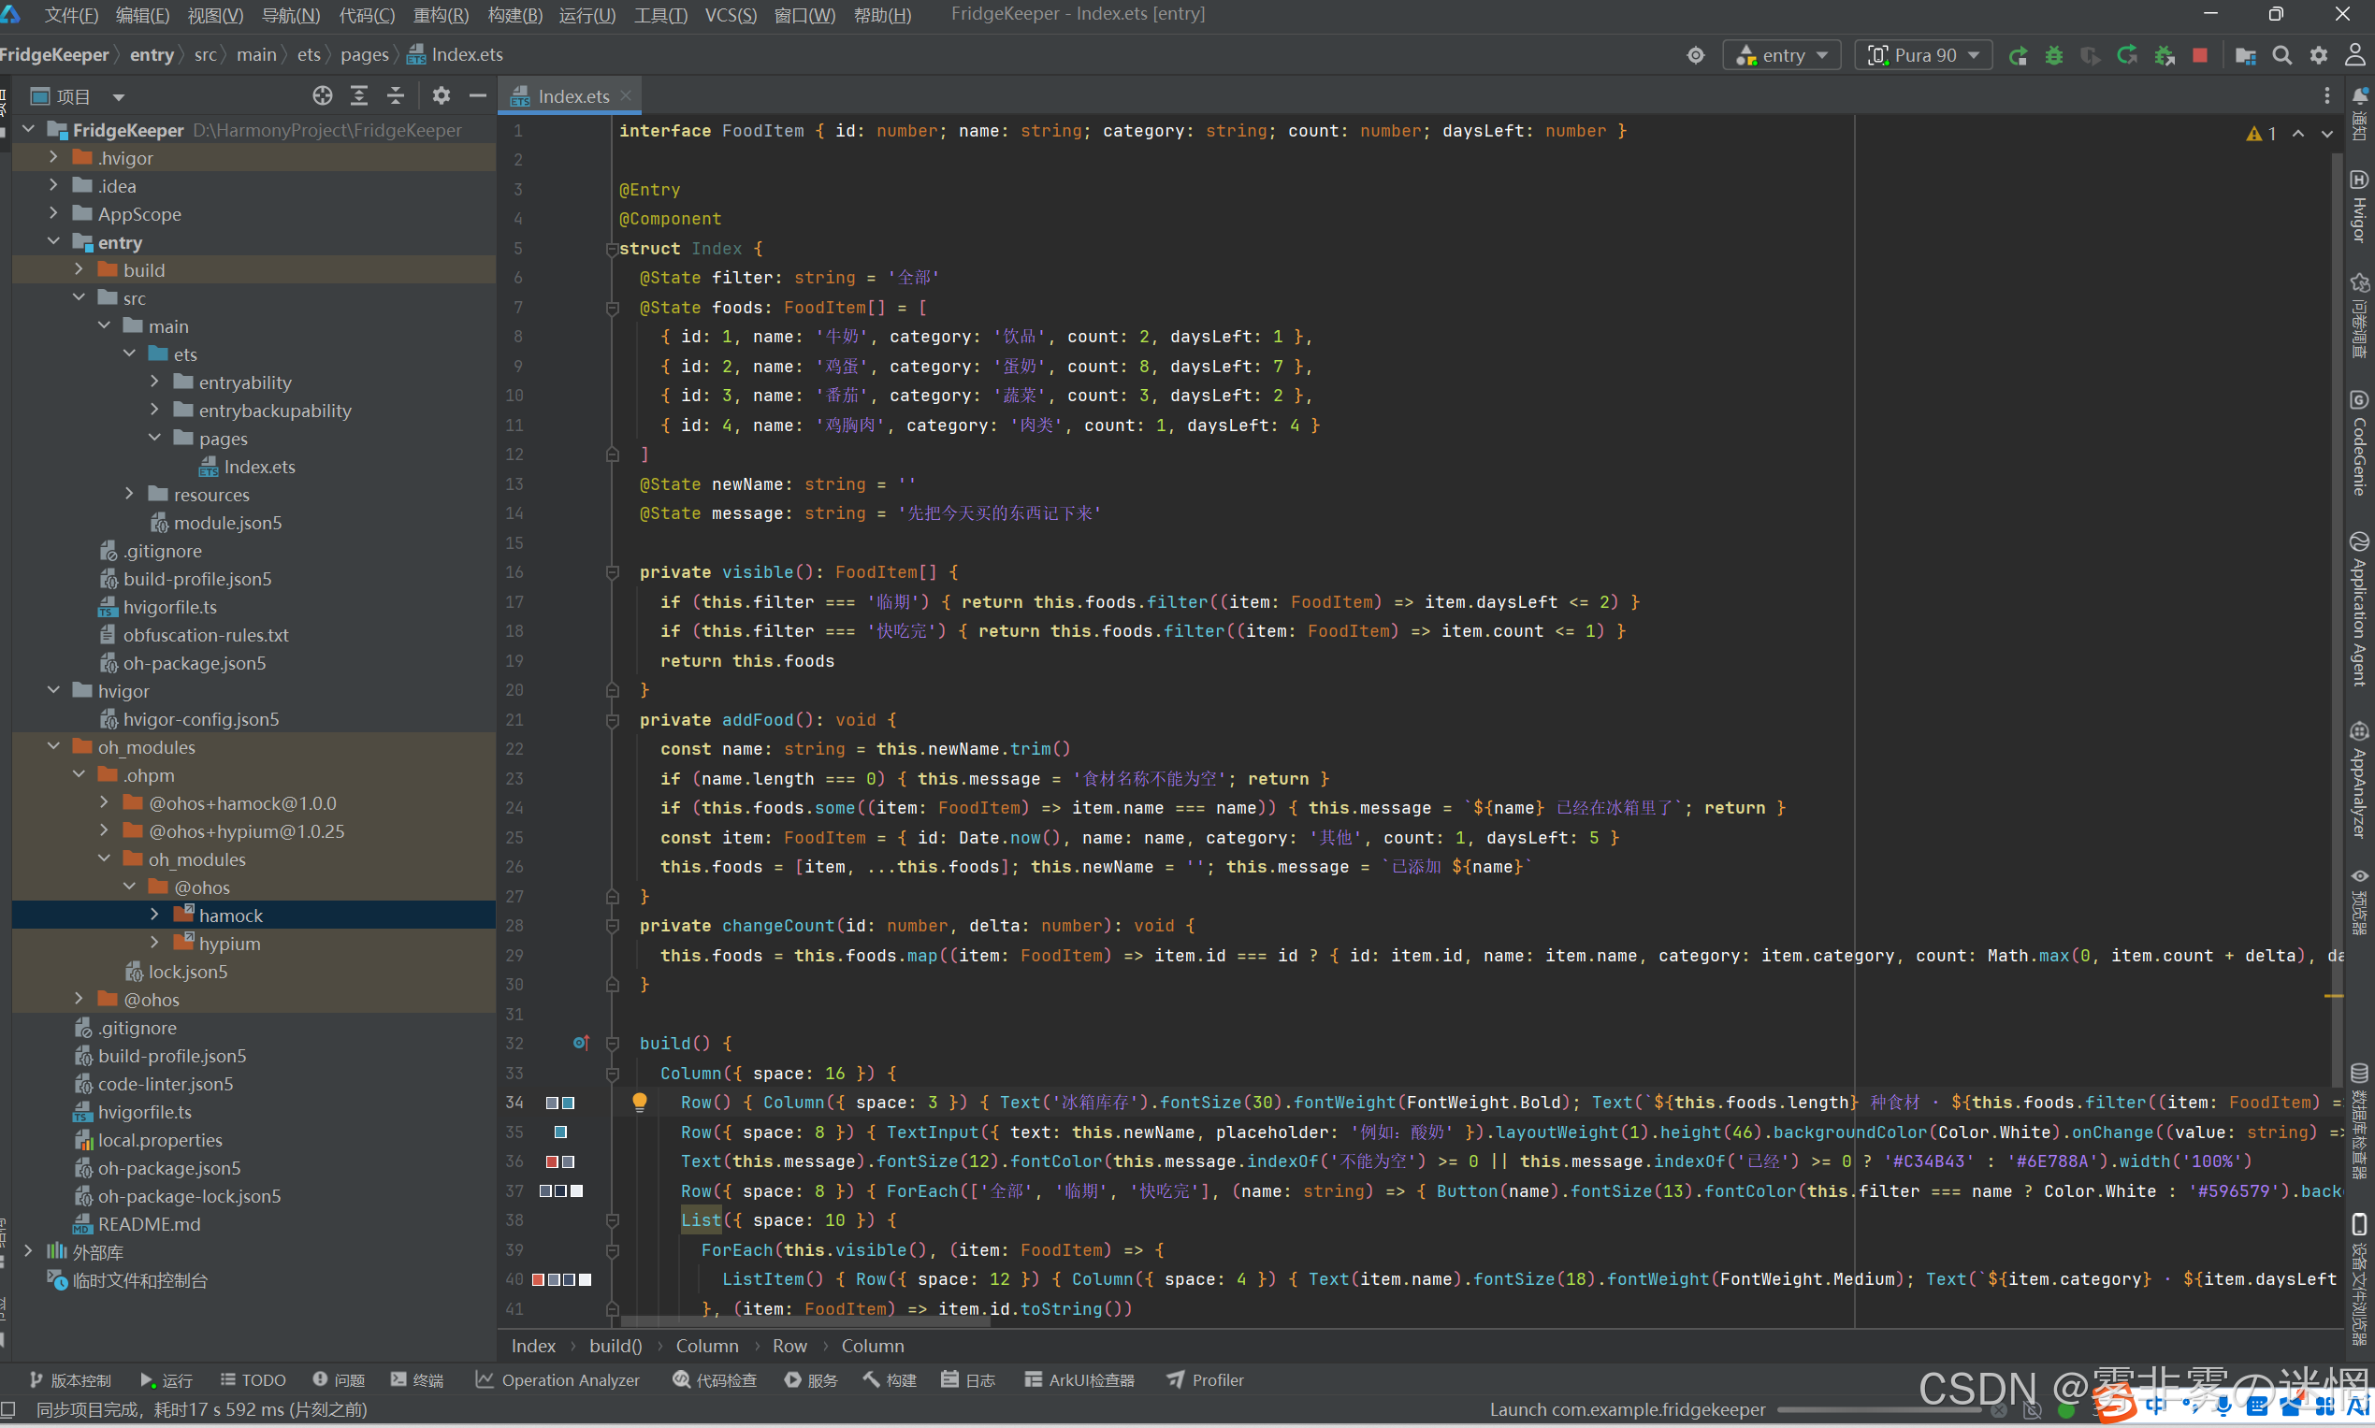Collapse all icon in project panel header
The height and width of the screenshot is (1428, 2375).
click(396, 95)
